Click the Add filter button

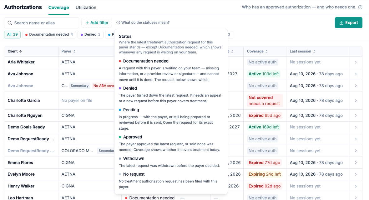(97, 23)
